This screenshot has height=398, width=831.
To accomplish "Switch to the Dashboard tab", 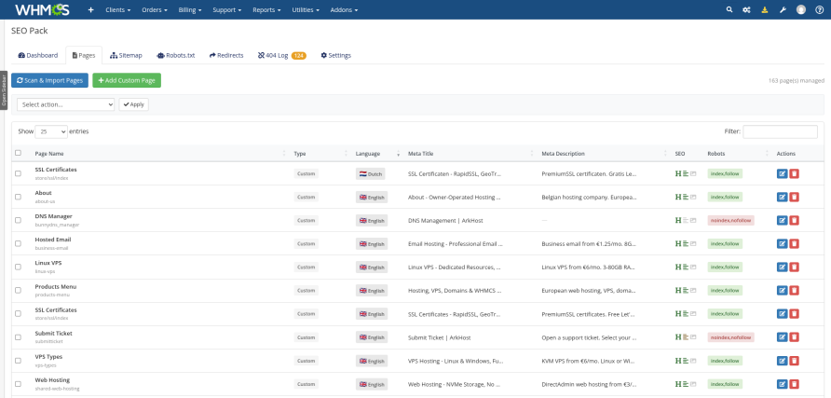I will click(37, 55).
